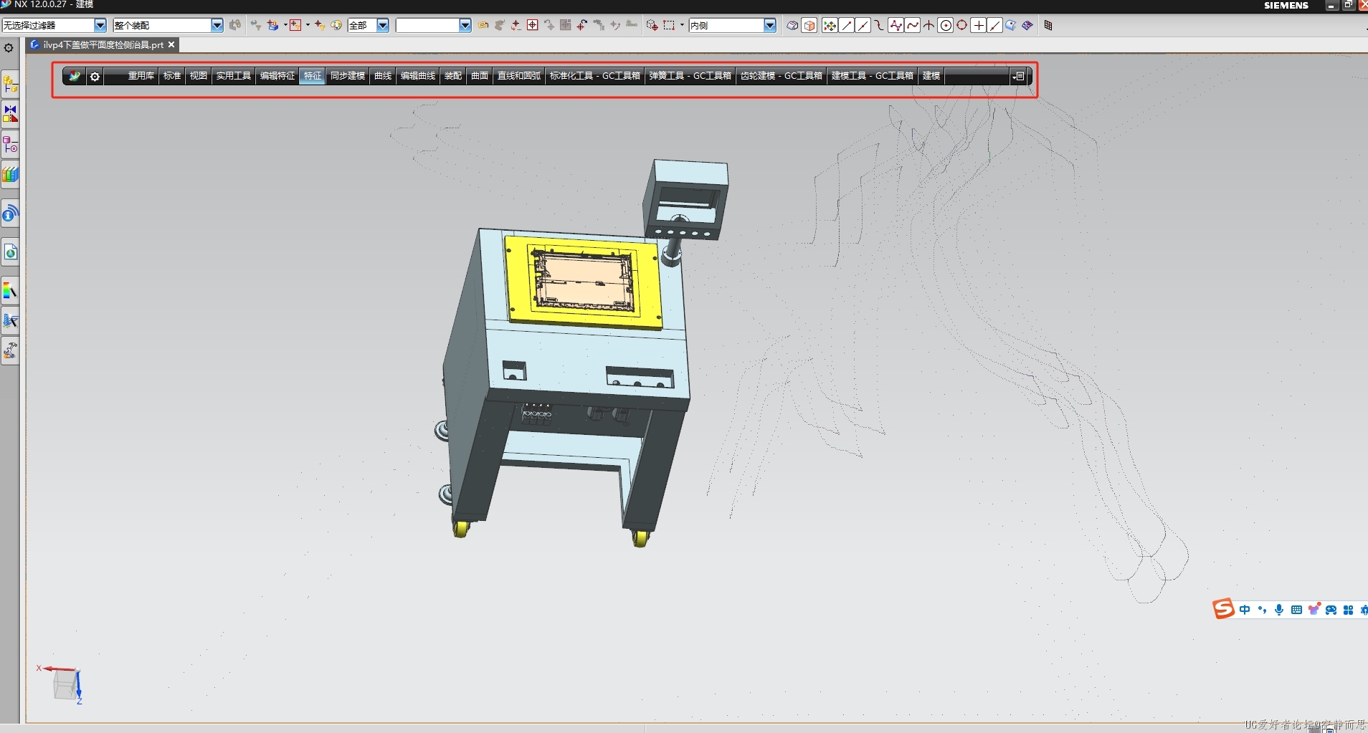Click the Point on Bounded Grid icon

(1027, 26)
